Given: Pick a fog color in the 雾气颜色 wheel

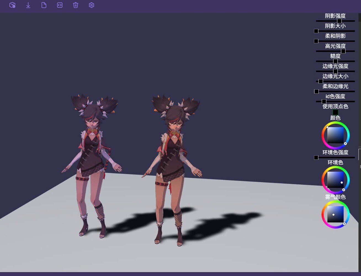Looking at the screenshot, I should click(x=335, y=215).
